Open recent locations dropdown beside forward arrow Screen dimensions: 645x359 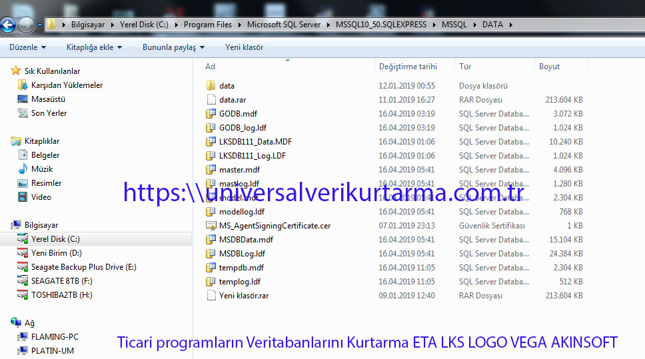tap(39, 25)
